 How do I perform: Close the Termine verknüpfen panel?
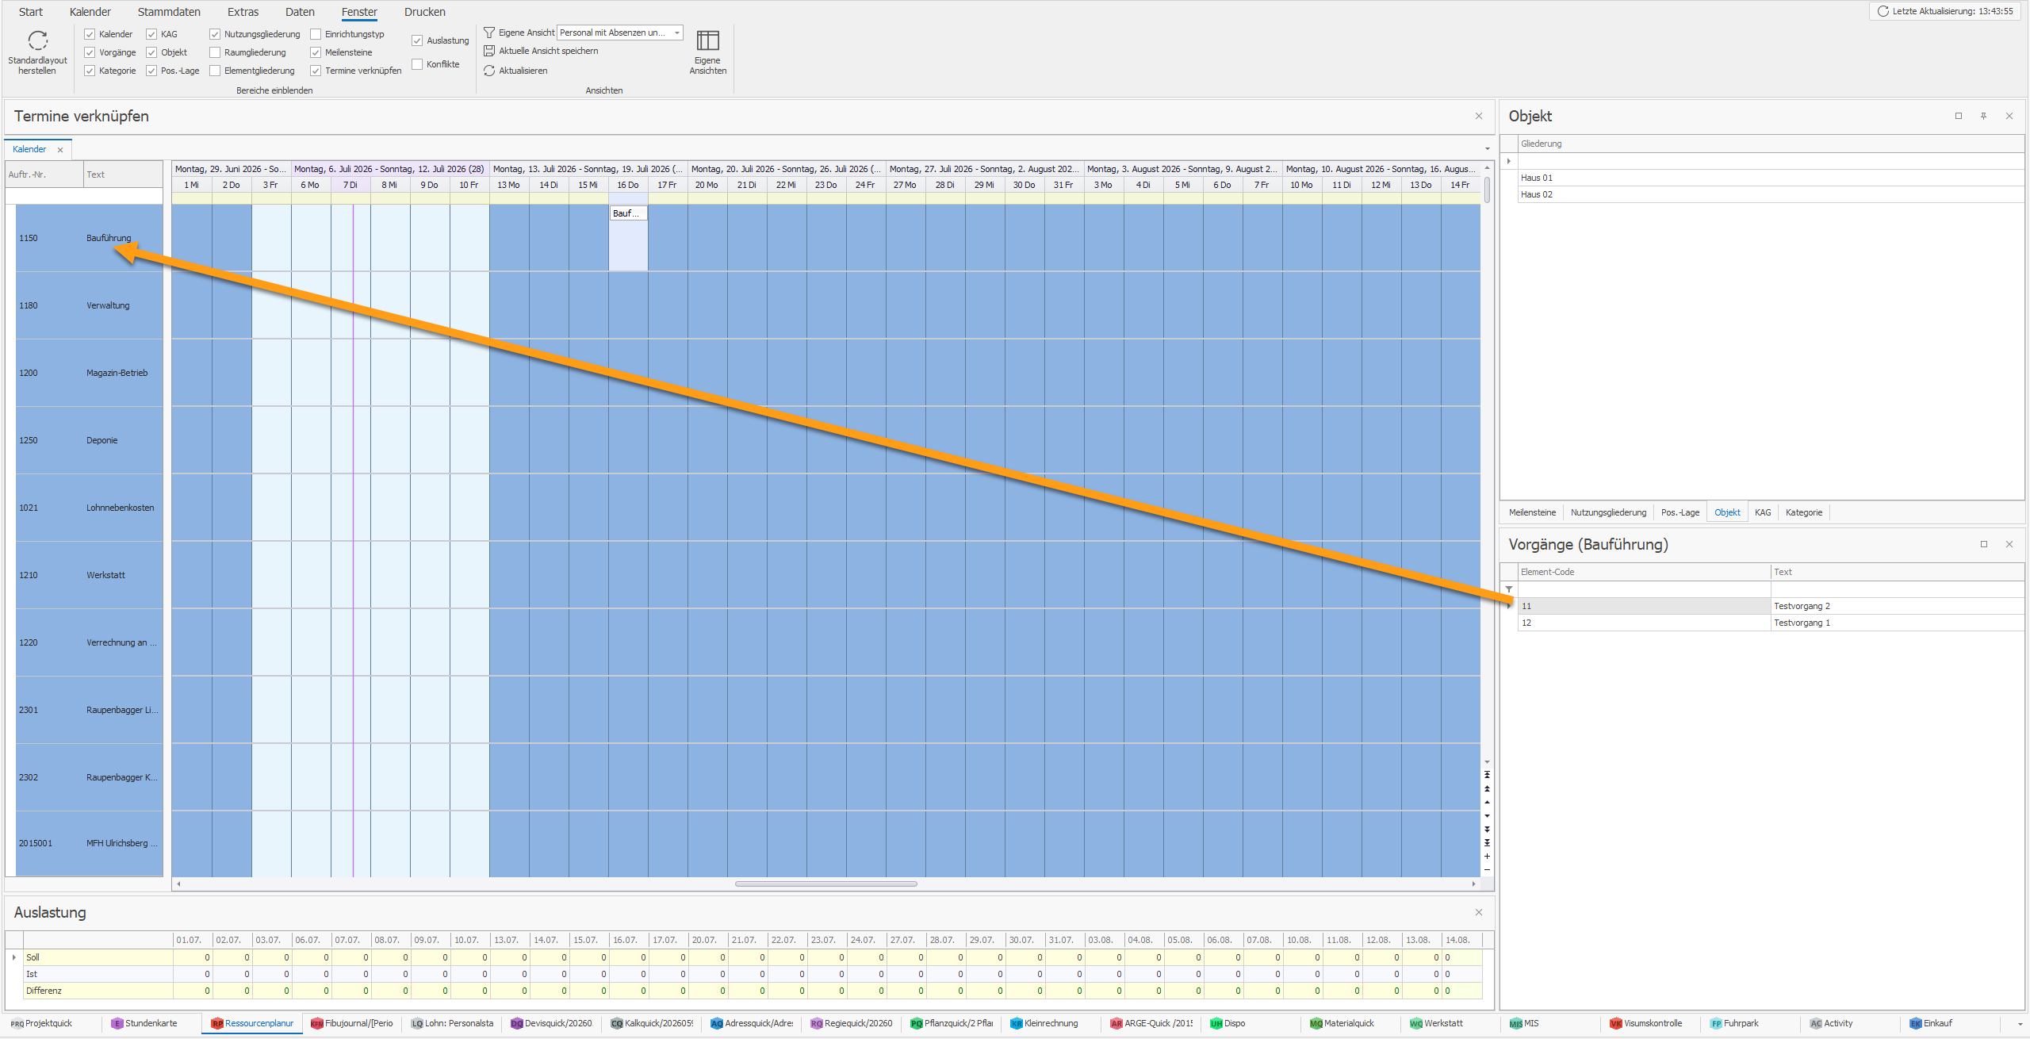tap(1479, 116)
